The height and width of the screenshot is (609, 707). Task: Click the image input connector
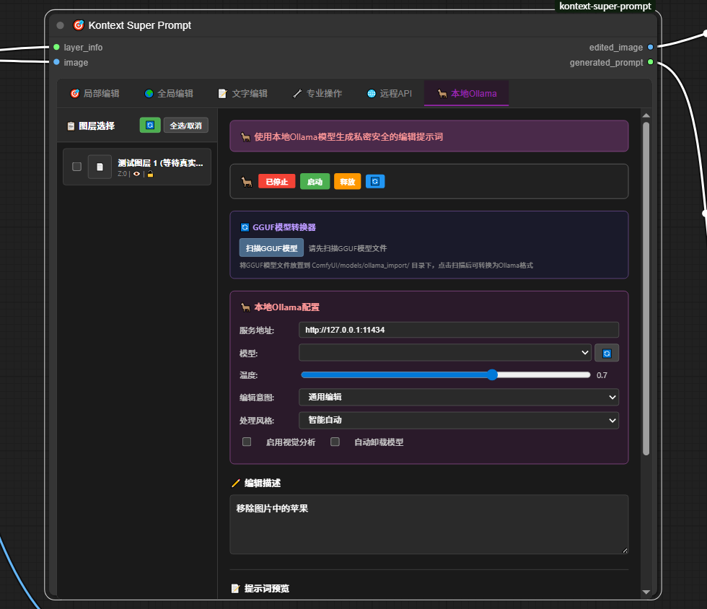pos(56,62)
